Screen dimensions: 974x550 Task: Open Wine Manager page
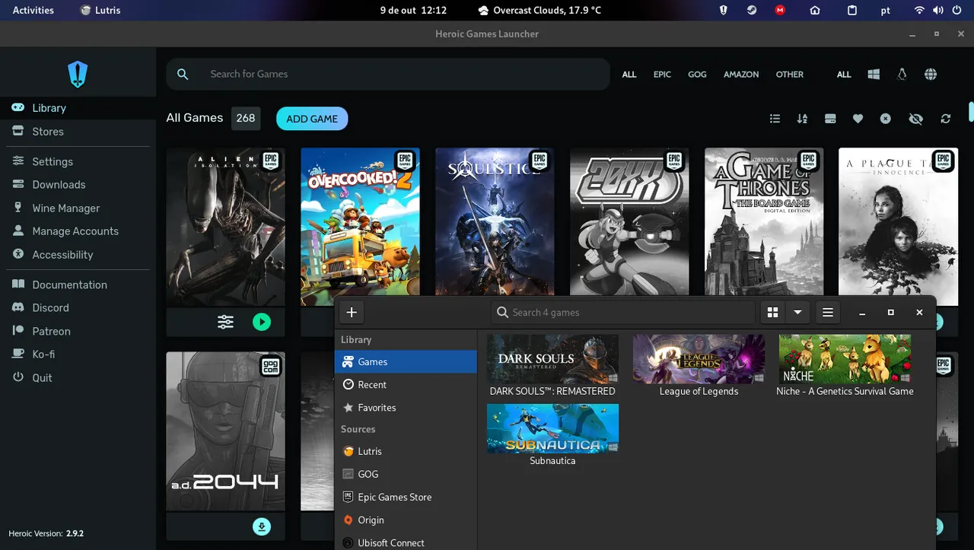[78, 208]
